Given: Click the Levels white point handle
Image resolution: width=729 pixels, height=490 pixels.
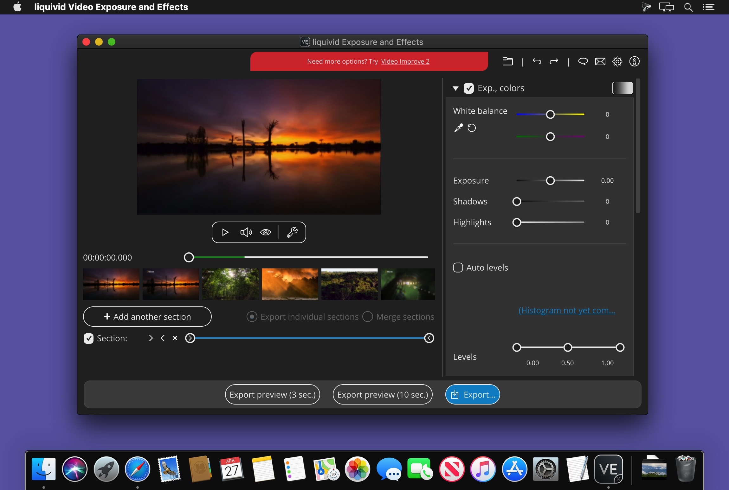Looking at the screenshot, I should point(620,347).
